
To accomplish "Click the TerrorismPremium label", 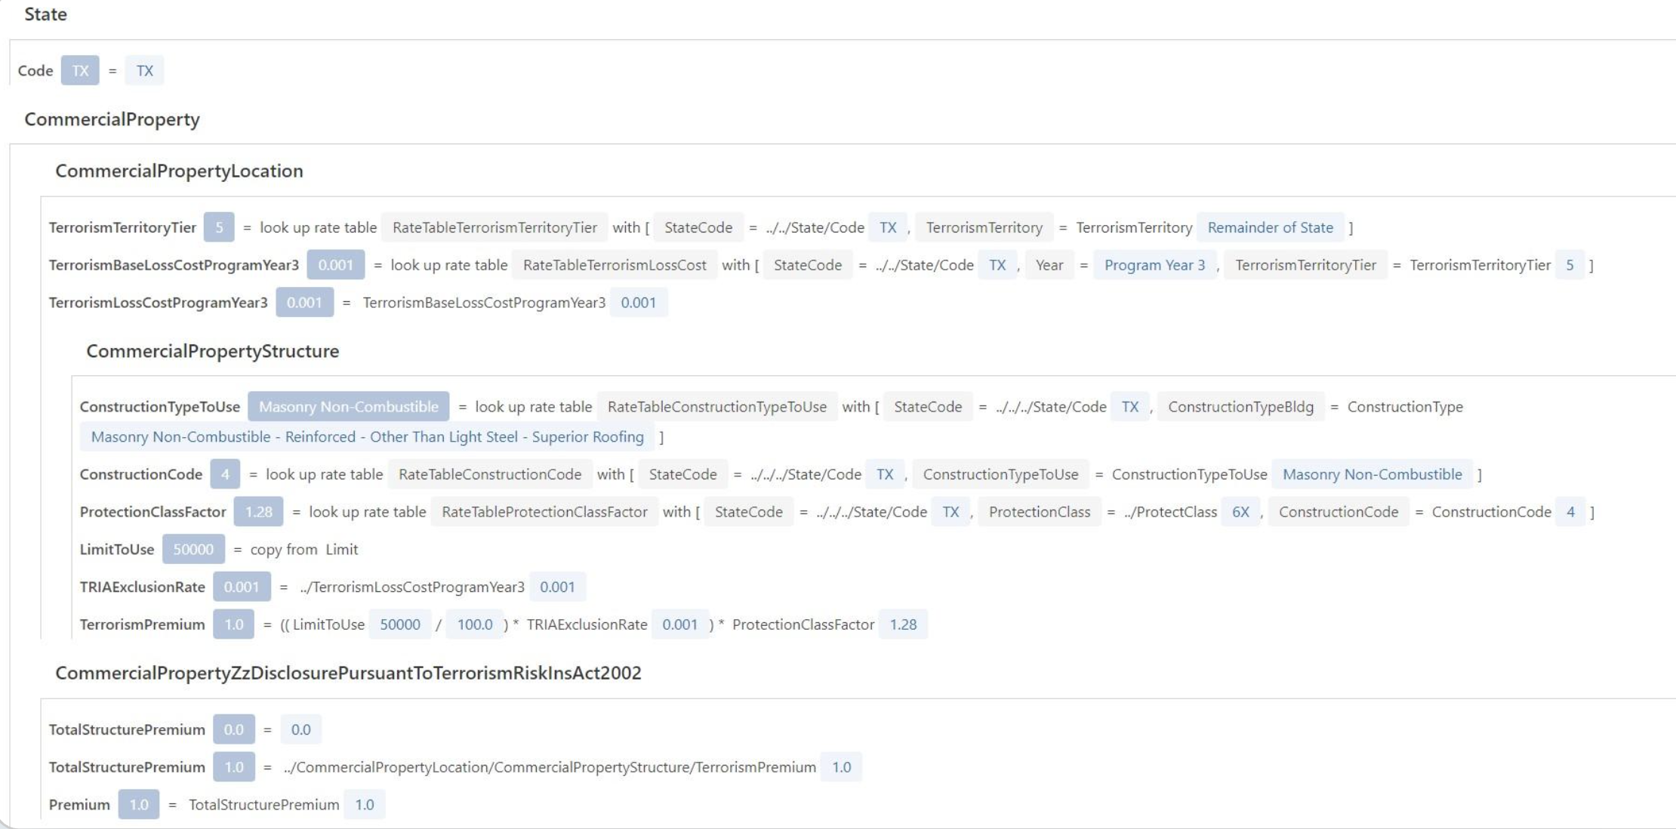I will pyautogui.click(x=143, y=625).
